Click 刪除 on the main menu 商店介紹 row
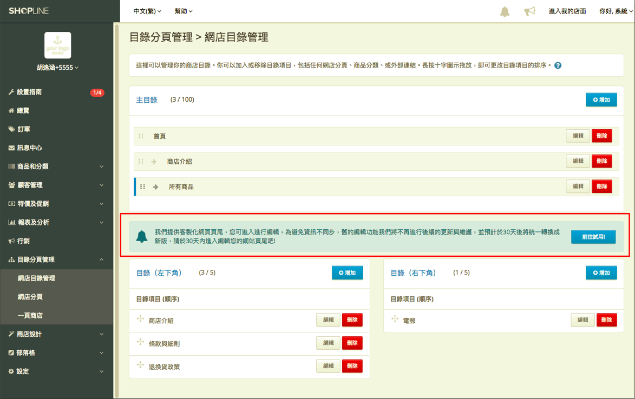The height and width of the screenshot is (399, 635). (602, 161)
